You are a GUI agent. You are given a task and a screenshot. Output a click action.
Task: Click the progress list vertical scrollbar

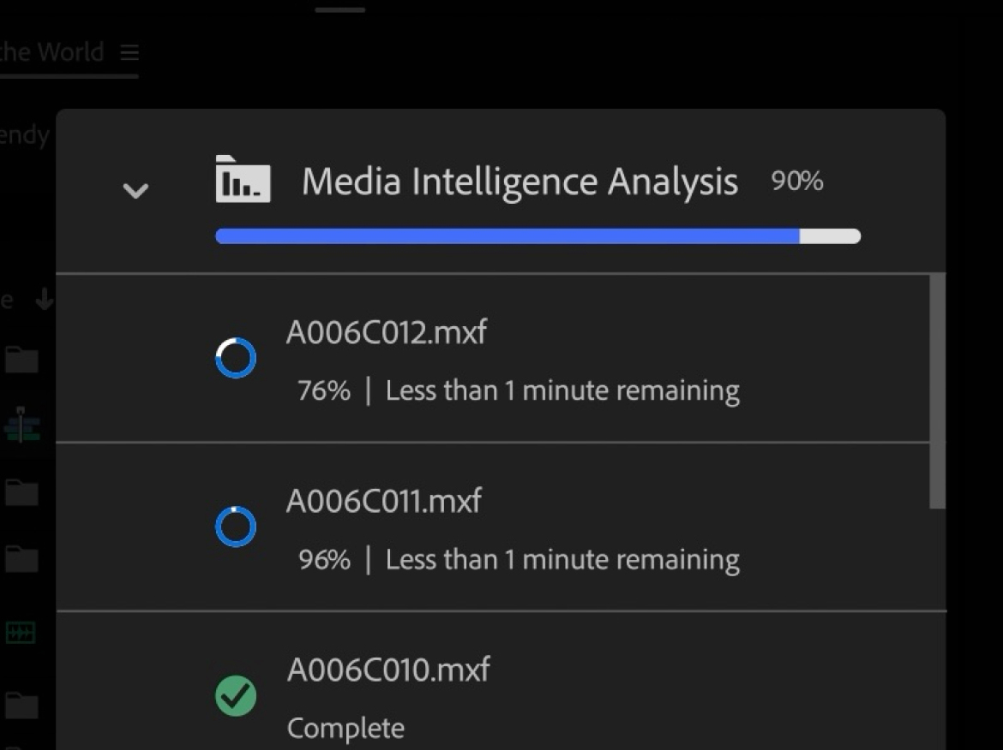(x=938, y=391)
